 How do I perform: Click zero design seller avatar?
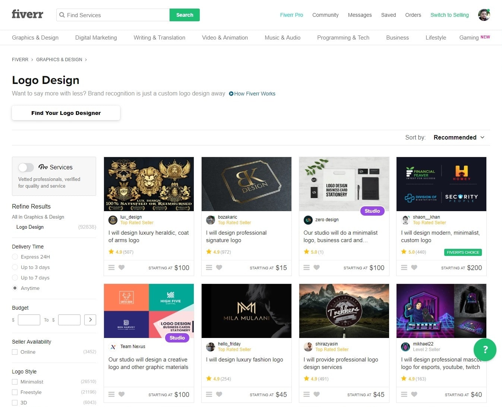pos(308,220)
